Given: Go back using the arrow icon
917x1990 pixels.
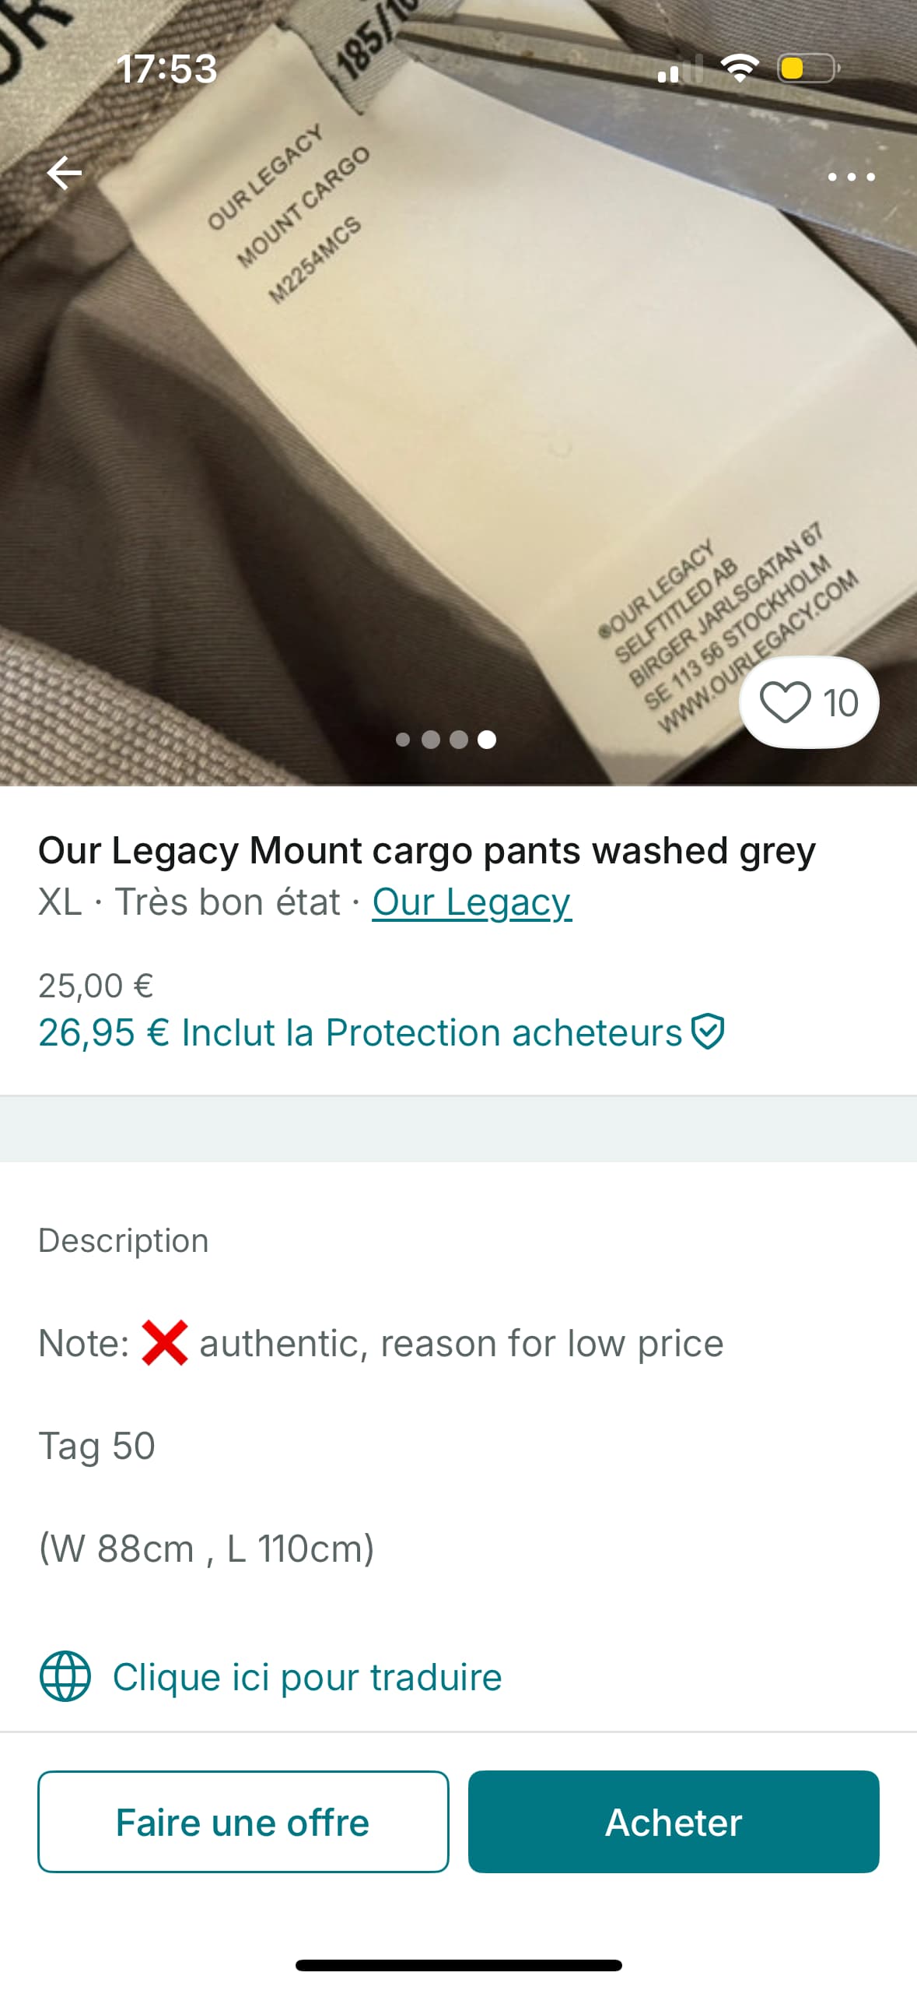Looking at the screenshot, I should 64,173.
